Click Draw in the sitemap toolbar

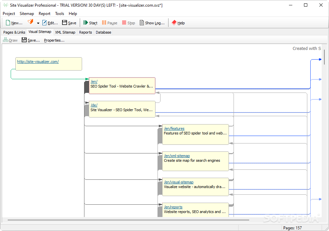pos(10,40)
